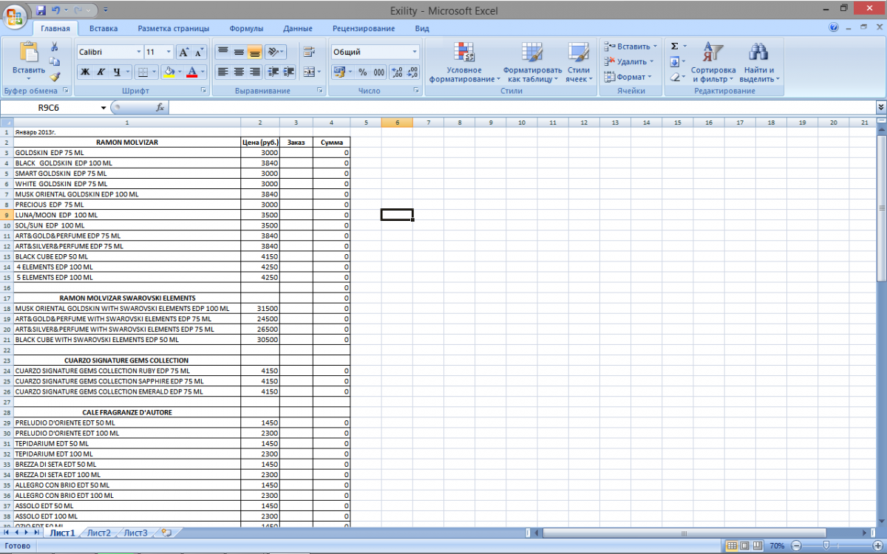
Task: Align text right
Action: click(x=255, y=72)
